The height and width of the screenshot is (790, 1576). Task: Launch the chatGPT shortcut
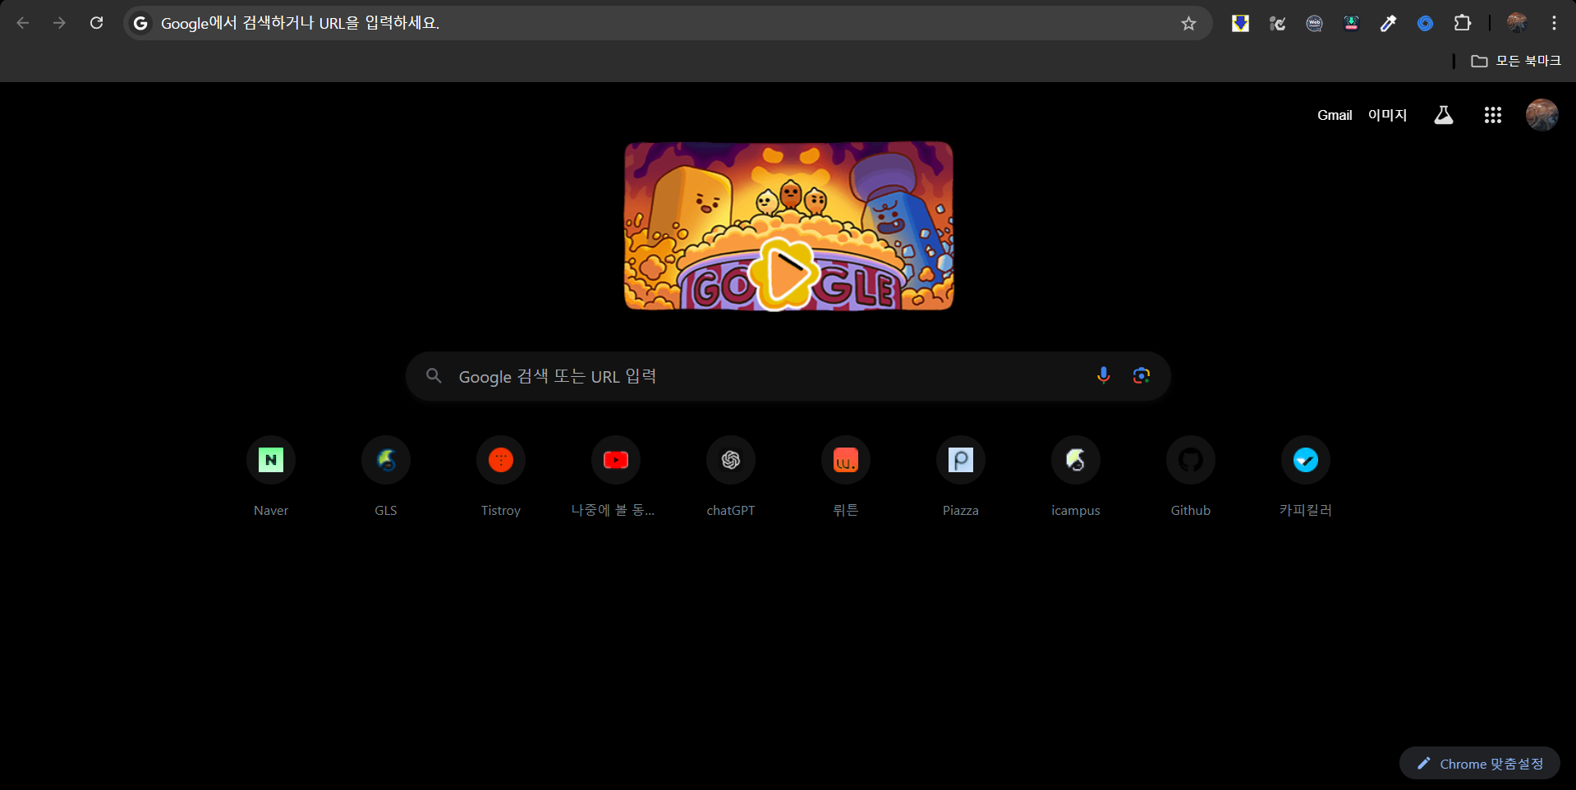coord(730,460)
